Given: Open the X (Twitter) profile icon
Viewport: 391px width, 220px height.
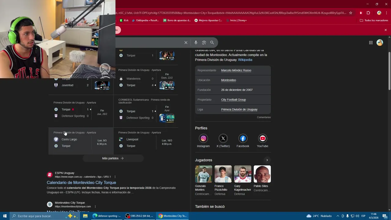Looking at the screenshot, I should 223,138.
